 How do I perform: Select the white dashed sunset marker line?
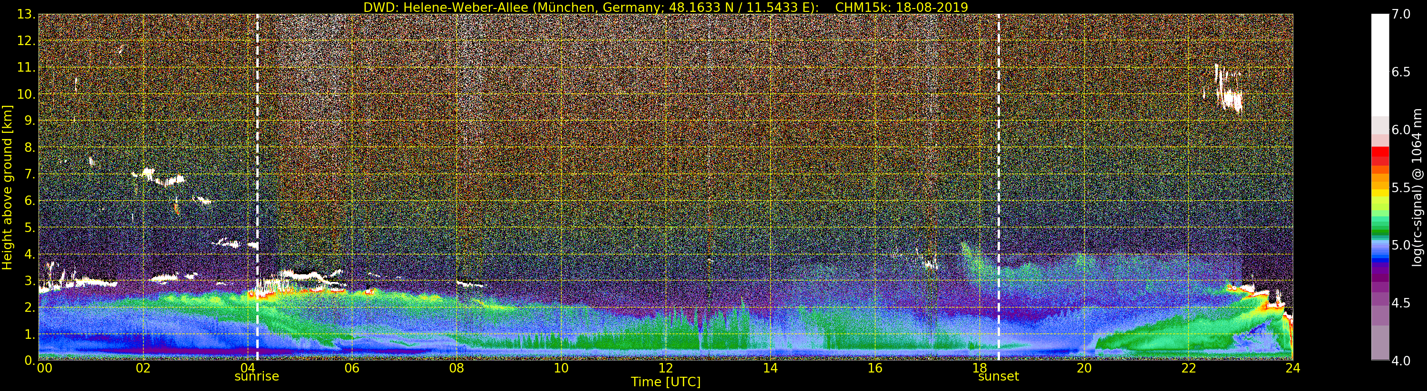coord(999,187)
